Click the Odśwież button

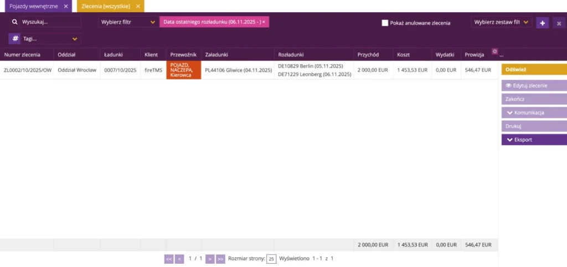pos(534,69)
